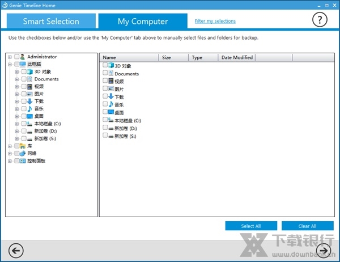Collapse the 此电脑 tree node
Viewport: 340px width, 262px height.
(x=10, y=64)
